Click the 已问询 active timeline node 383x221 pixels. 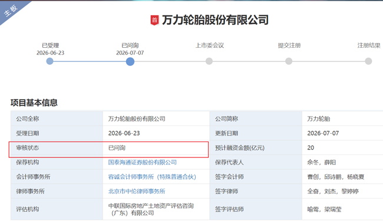pos(130,61)
